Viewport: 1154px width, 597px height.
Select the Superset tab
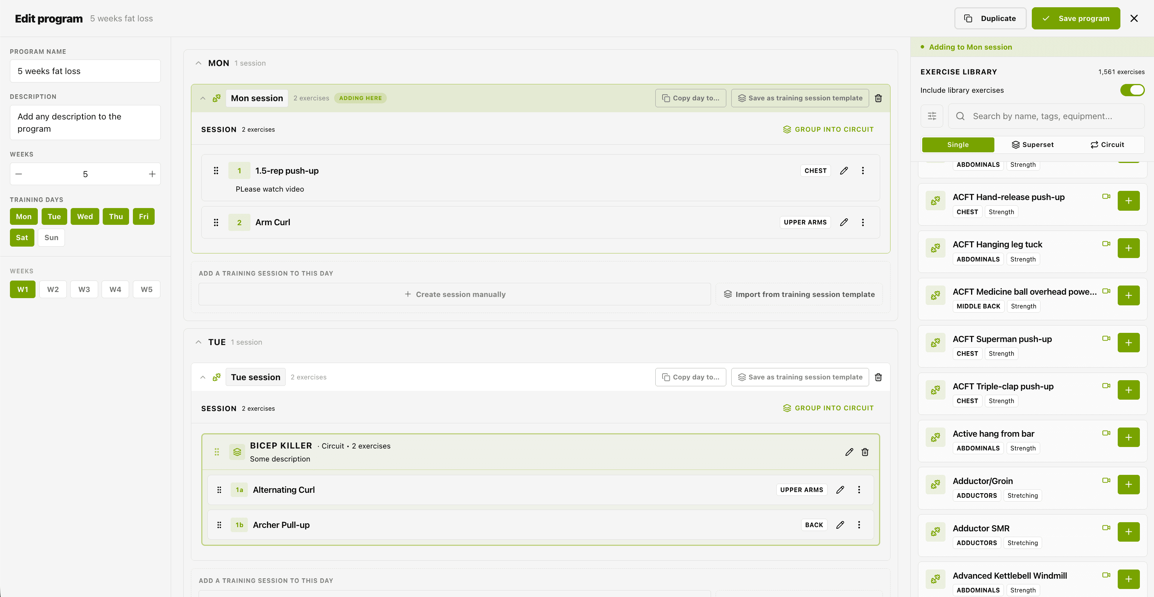(x=1033, y=145)
